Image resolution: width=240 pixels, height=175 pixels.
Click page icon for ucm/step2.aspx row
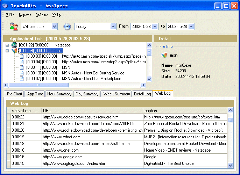22,62
